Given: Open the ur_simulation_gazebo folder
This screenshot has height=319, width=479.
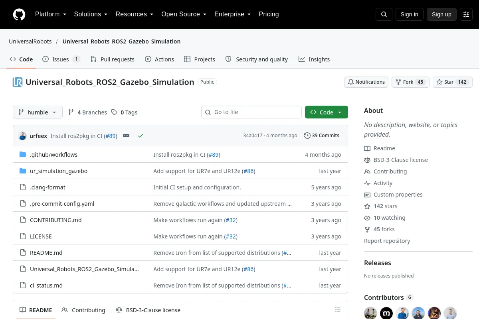Looking at the screenshot, I should click(59, 171).
